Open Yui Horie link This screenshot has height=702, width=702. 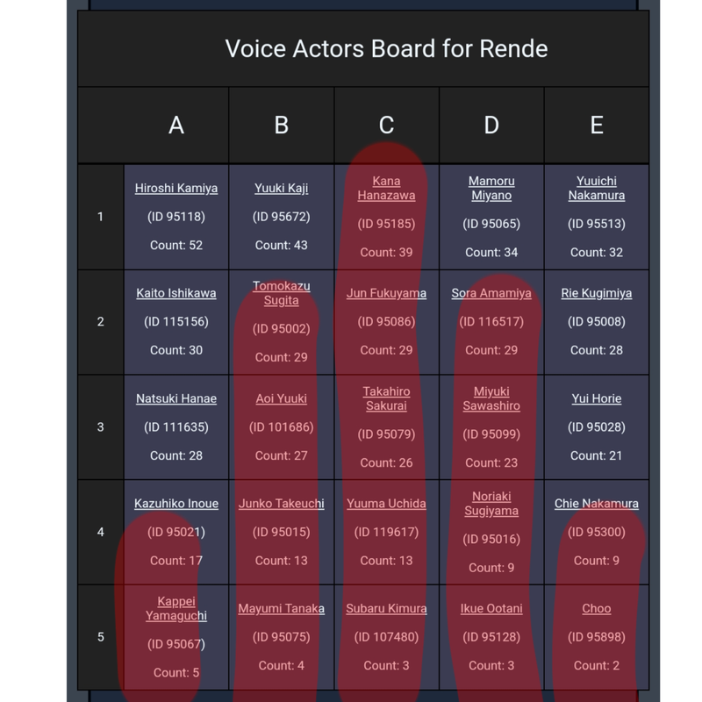coord(597,398)
